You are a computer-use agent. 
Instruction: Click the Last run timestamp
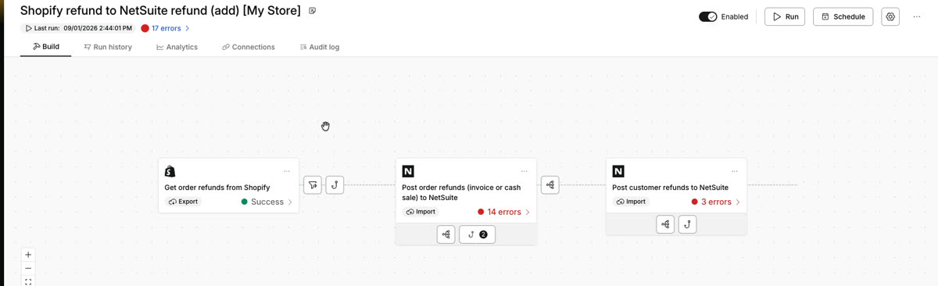[98, 28]
